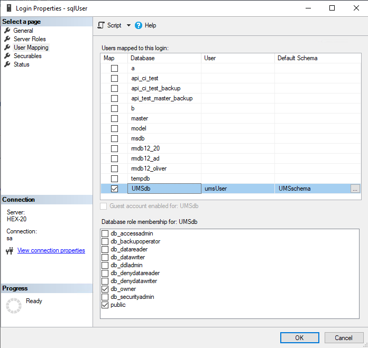Click the umsUser user cell
The image size is (368, 348).
(x=238, y=189)
